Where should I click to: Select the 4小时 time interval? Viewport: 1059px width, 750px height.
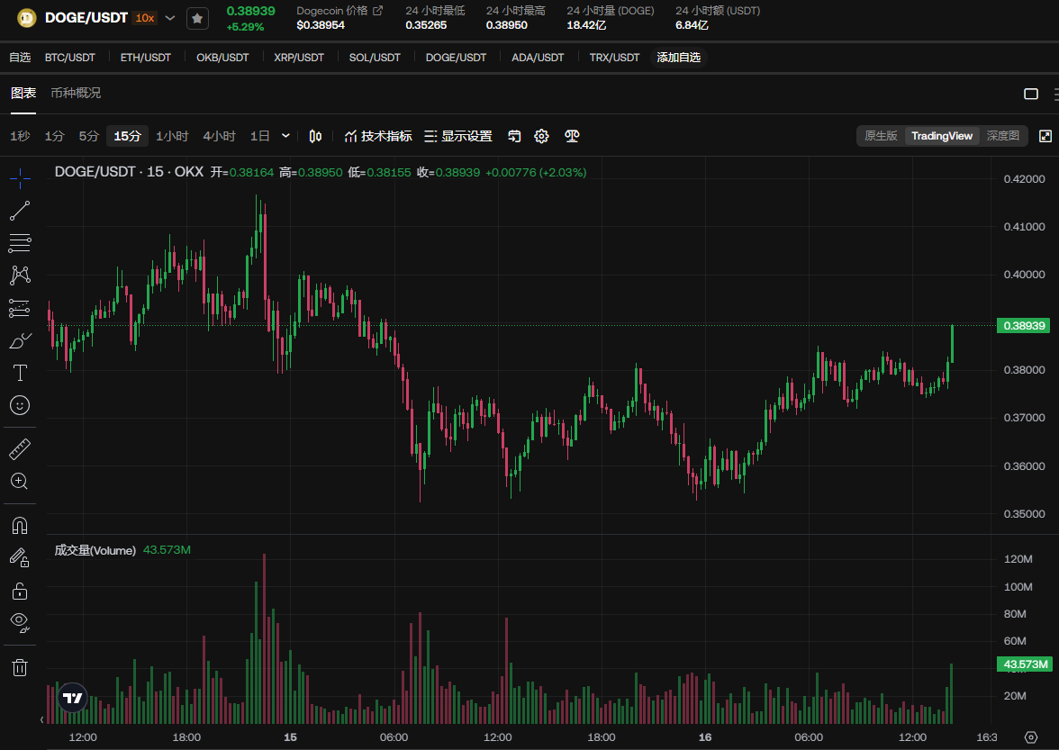(x=219, y=136)
